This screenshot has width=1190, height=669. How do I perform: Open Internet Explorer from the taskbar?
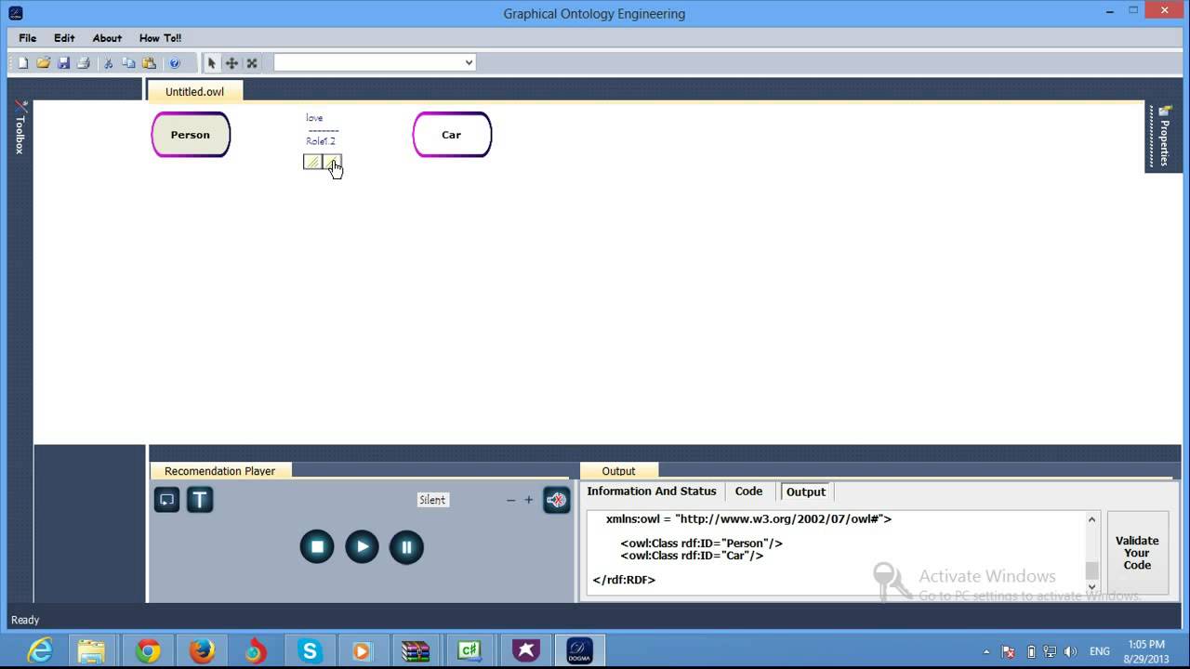[x=40, y=650]
